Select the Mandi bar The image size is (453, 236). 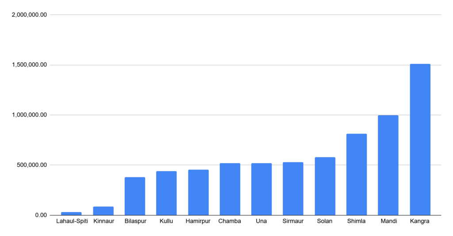[388, 165]
